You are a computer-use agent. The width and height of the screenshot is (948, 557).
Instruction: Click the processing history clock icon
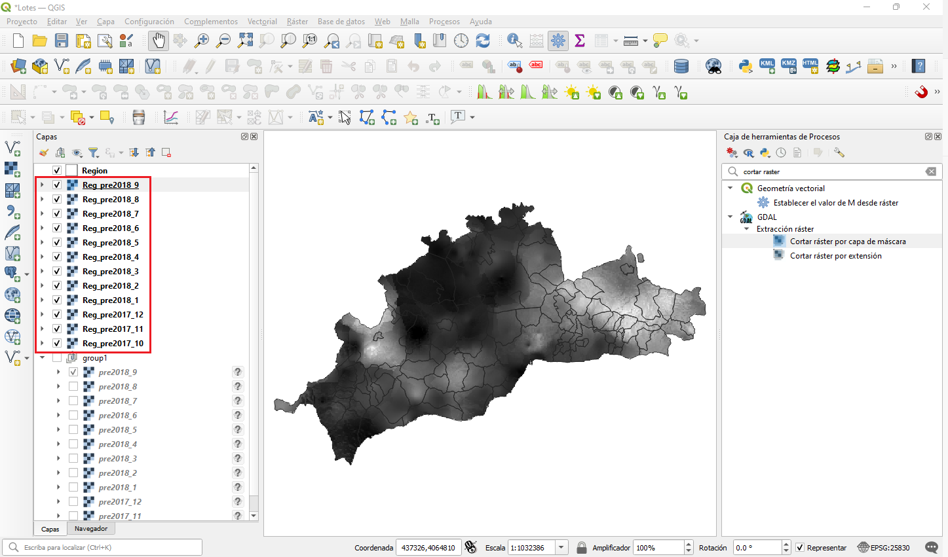click(781, 153)
